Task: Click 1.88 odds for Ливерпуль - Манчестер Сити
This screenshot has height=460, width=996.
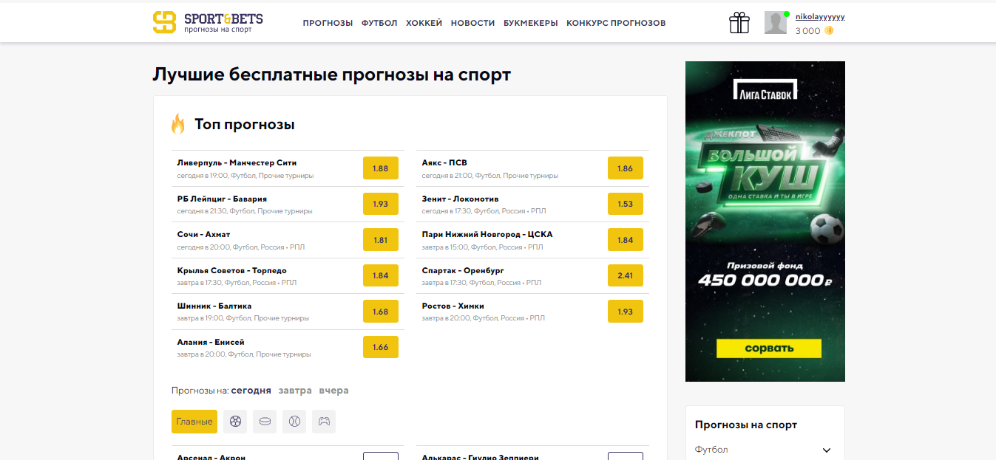Action: (x=381, y=168)
